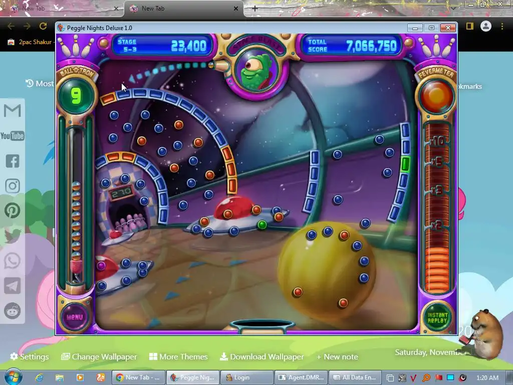Click the Fevermeter bonus multiplier bar
513x385 pixels.
[x=437, y=208]
